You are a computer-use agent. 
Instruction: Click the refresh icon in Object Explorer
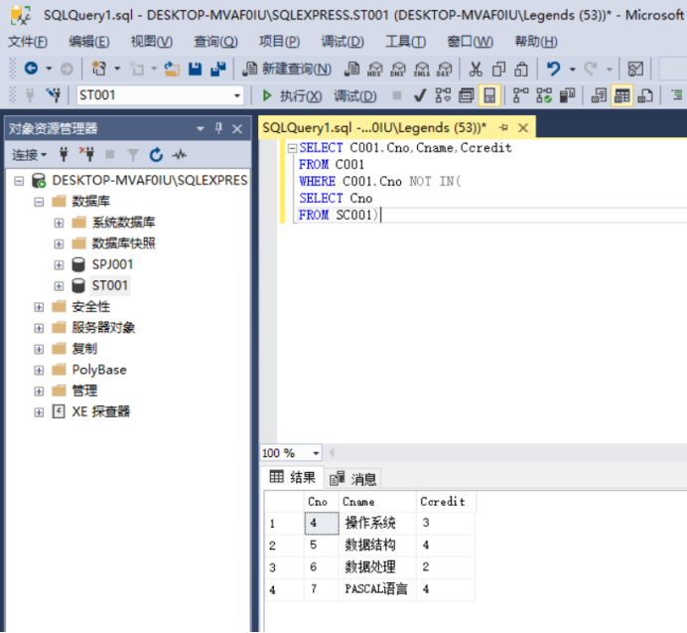tap(156, 154)
